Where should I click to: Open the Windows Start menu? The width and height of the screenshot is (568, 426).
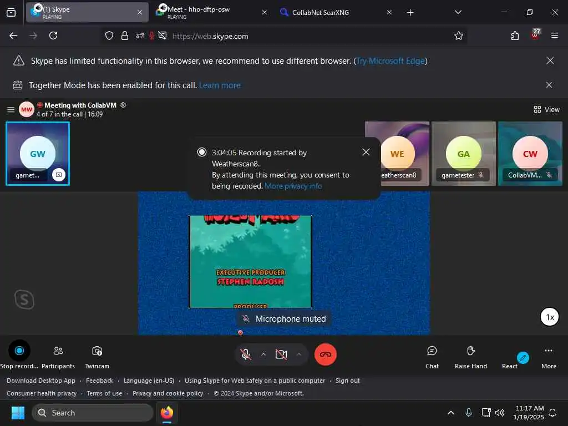(x=18, y=413)
